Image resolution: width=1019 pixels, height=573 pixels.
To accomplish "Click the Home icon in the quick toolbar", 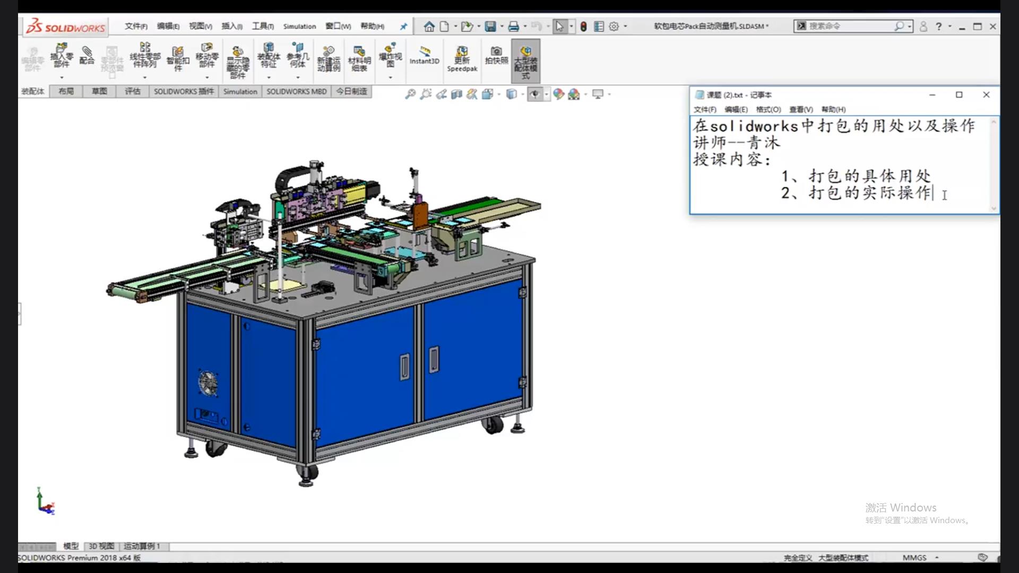I will point(429,26).
